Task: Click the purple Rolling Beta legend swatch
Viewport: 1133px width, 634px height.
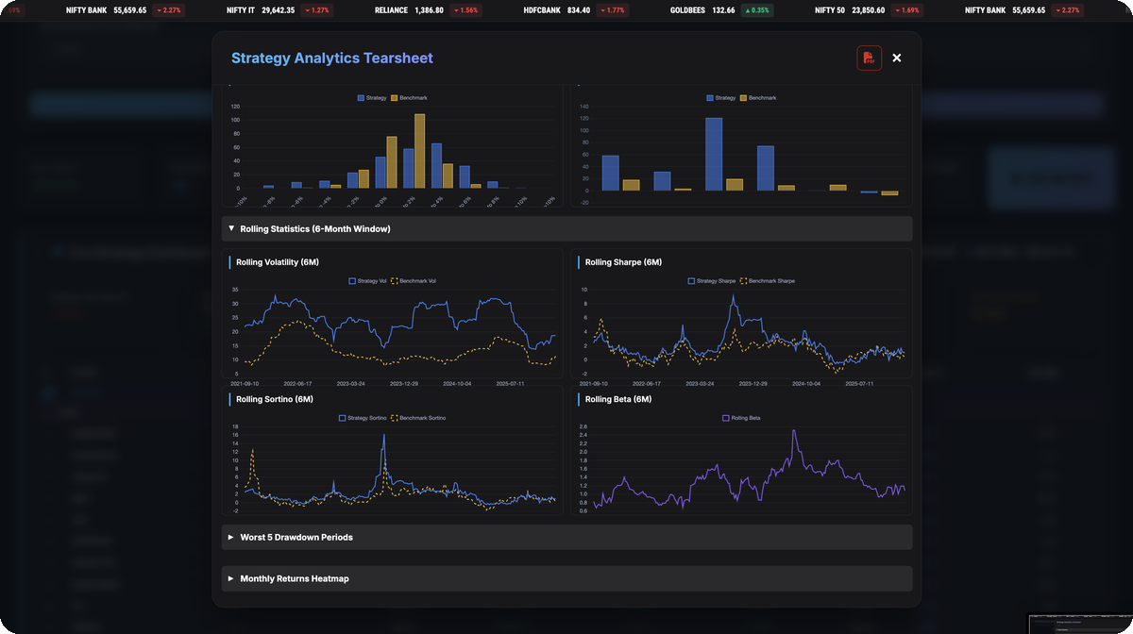Action: 726,418
